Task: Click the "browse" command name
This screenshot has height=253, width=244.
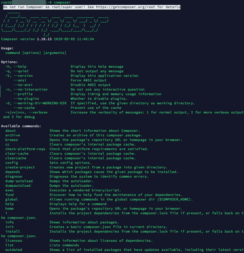Action: point(12,140)
